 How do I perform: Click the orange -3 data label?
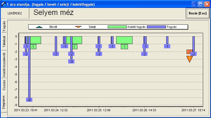(189, 52)
